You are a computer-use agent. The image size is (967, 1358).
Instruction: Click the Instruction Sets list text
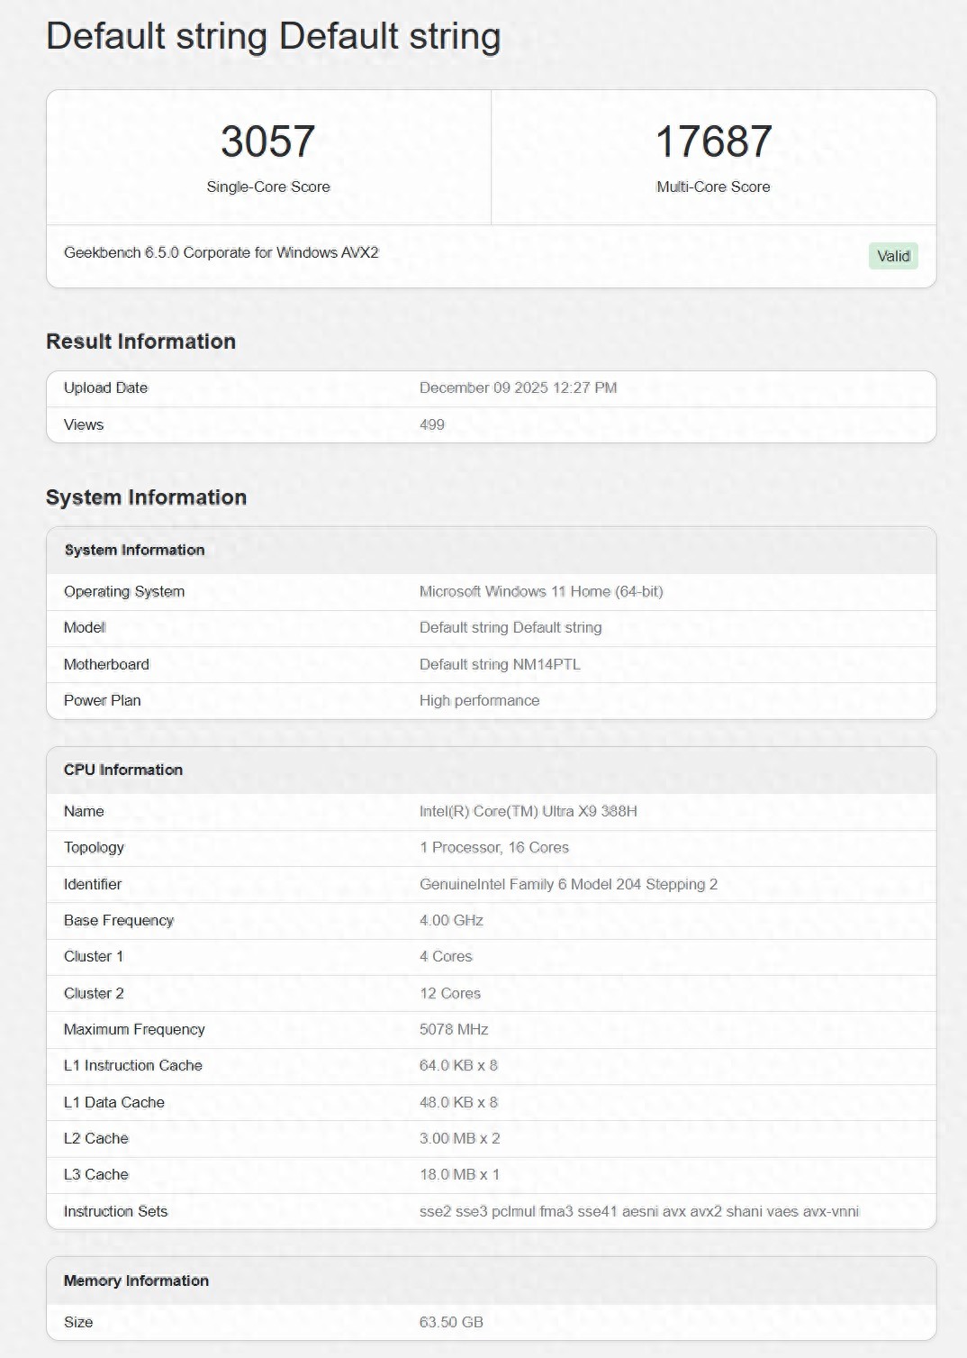(638, 1211)
